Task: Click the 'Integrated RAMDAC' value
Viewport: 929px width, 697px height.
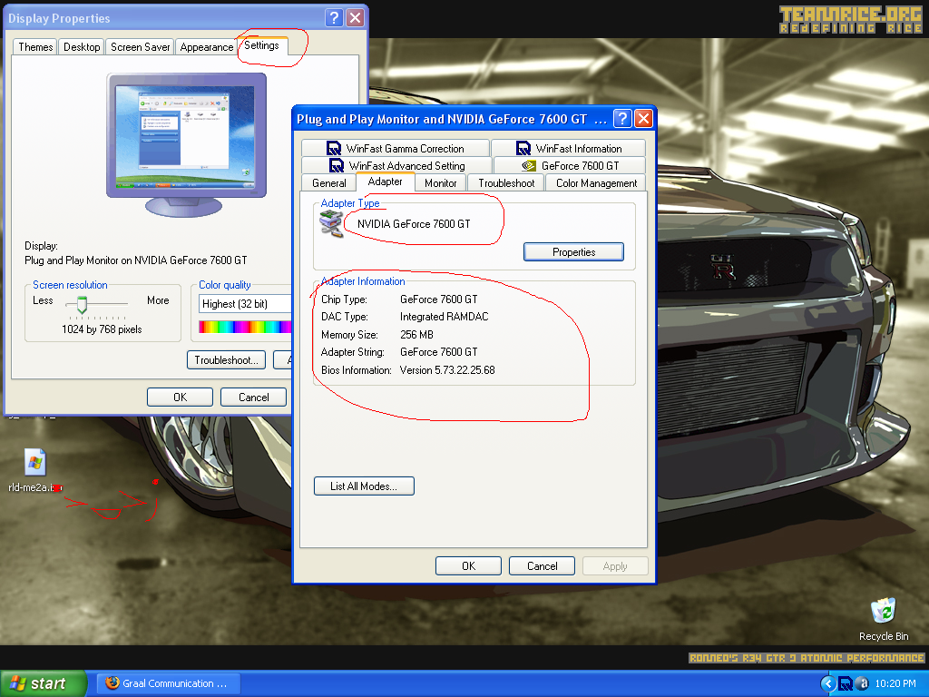Action: [x=444, y=317]
